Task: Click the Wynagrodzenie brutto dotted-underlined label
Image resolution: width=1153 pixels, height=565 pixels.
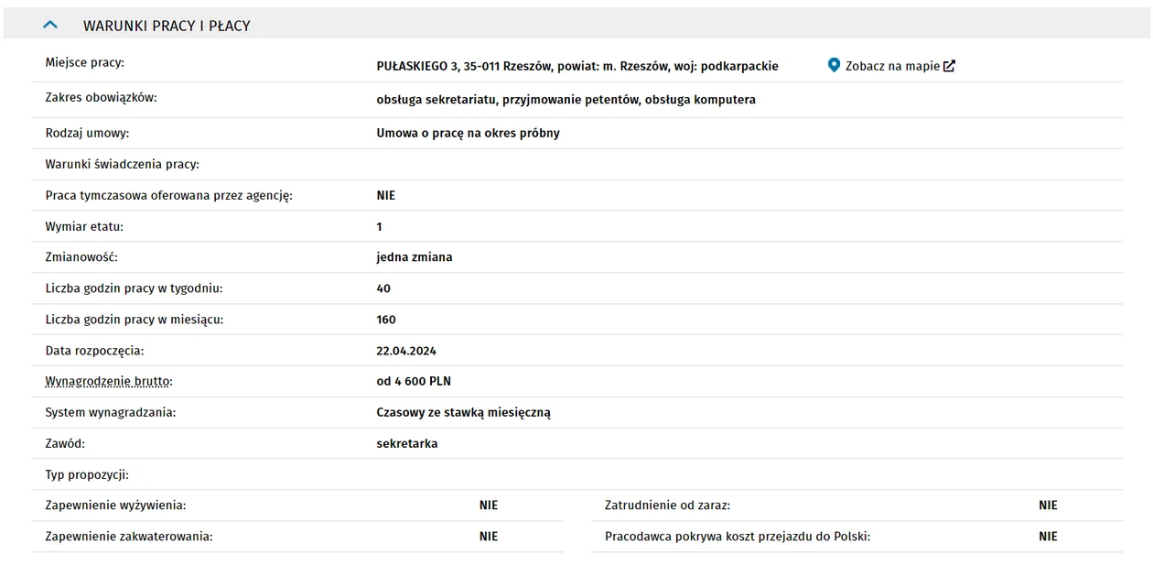Action: coord(109,381)
